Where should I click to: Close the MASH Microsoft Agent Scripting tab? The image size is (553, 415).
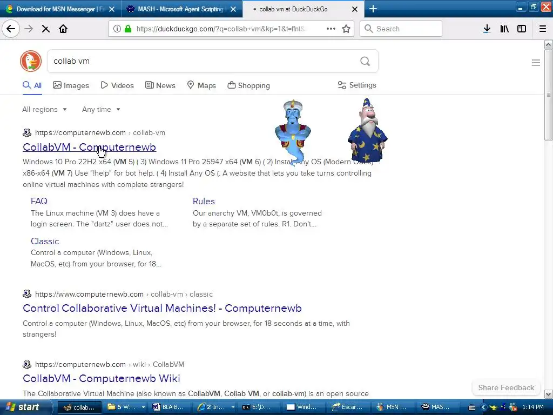click(x=233, y=9)
